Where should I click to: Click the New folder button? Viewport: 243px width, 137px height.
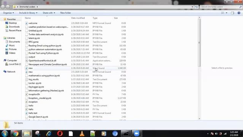coord(66,13)
